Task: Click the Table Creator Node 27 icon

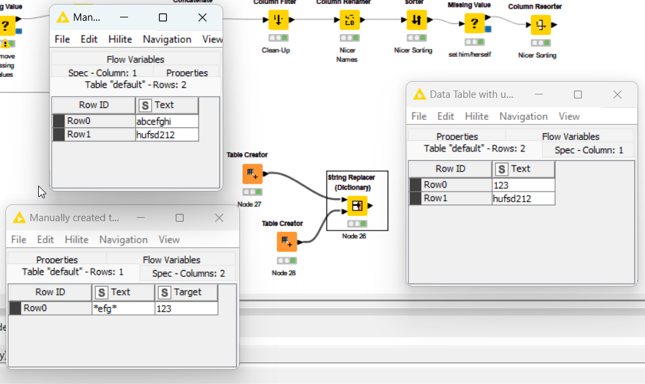Action: [253, 174]
